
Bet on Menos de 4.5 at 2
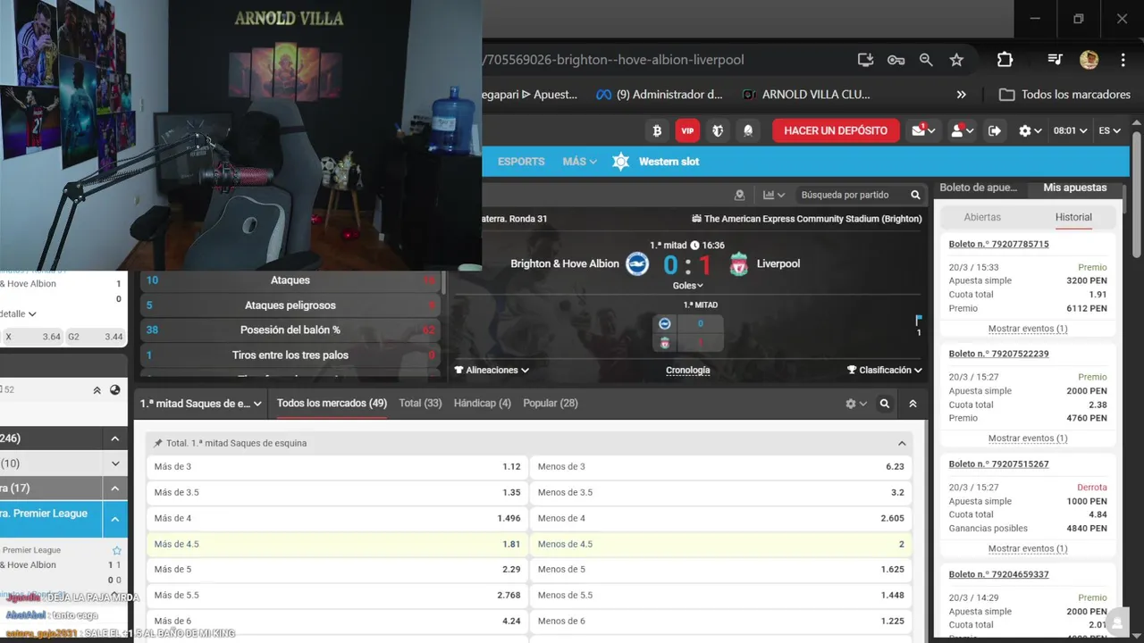(x=721, y=544)
